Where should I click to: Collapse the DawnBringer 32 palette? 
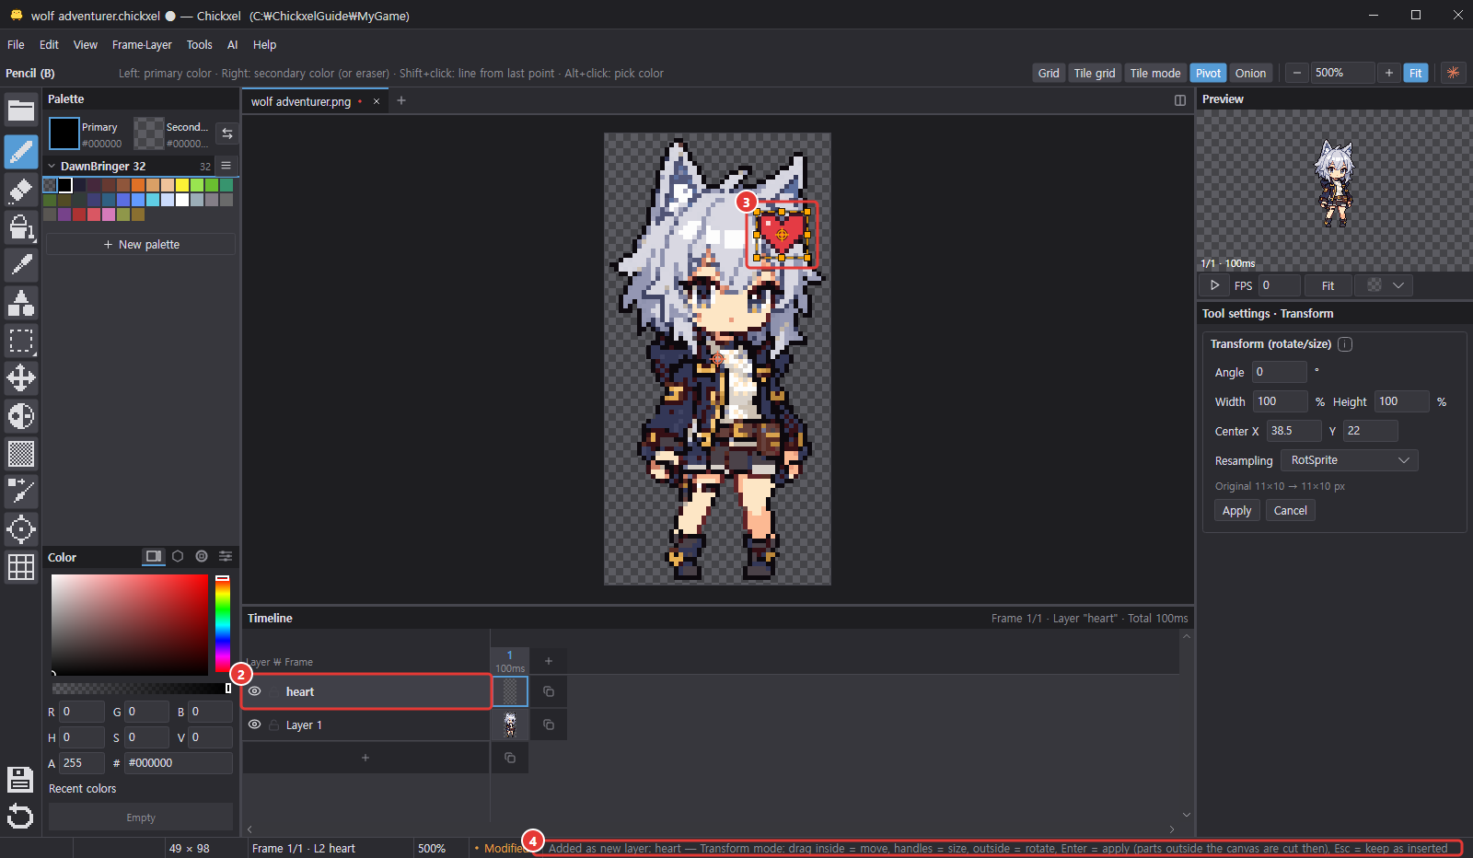coord(52,167)
